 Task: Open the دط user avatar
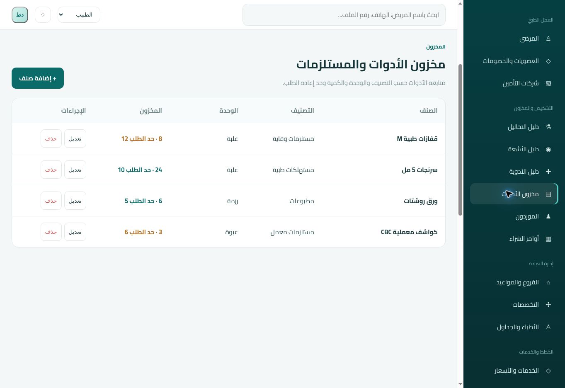(x=20, y=15)
